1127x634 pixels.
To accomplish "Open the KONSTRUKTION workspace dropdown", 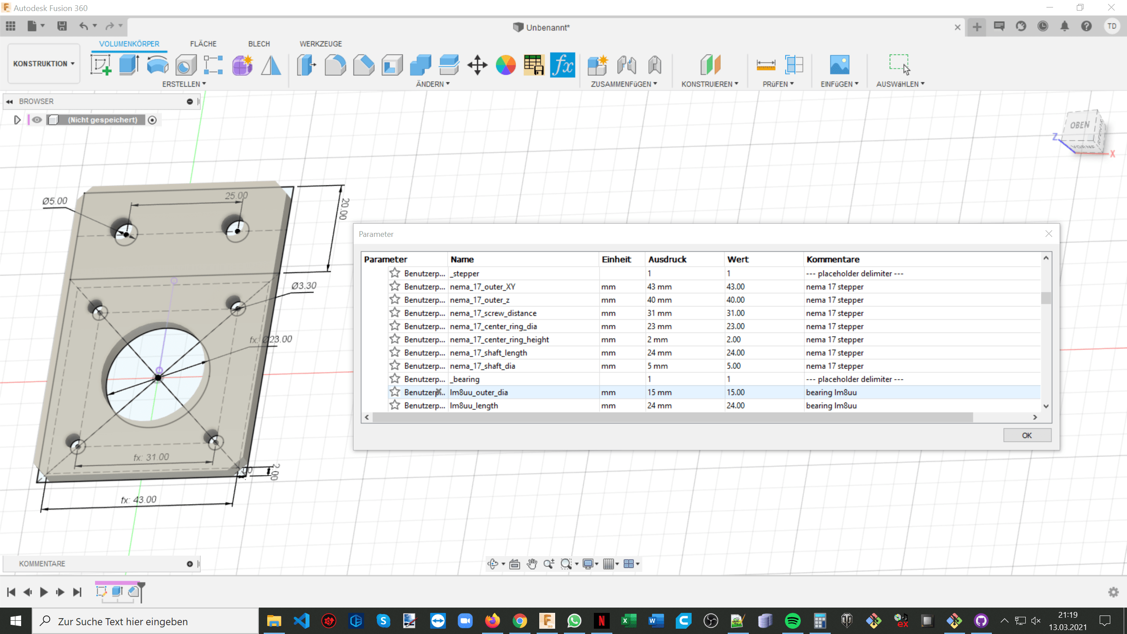I will (44, 64).
